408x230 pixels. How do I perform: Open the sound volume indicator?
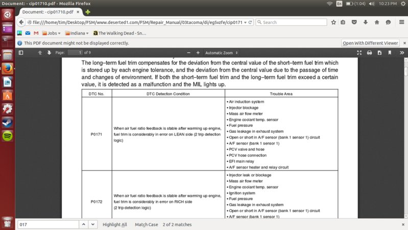click(372, 4)
